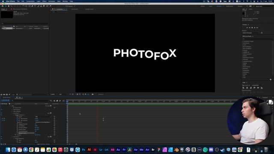Collapse Animator 2 group
274x154 pixels.
coord(12,137)
